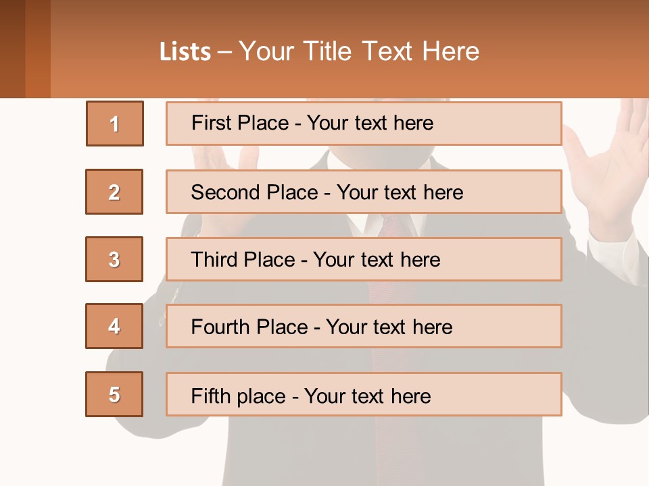Click the number 5 box
The image size is (649, 486).
point(114,394)
